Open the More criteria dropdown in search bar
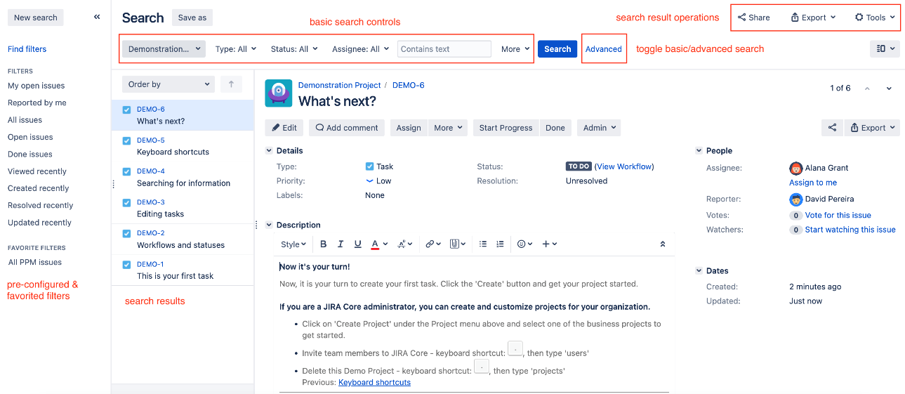Screen dimensions: 905x394 point(515,49)
